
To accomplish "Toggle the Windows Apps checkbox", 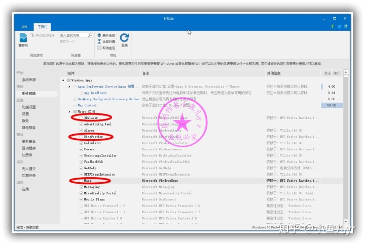I will [68, 80].
